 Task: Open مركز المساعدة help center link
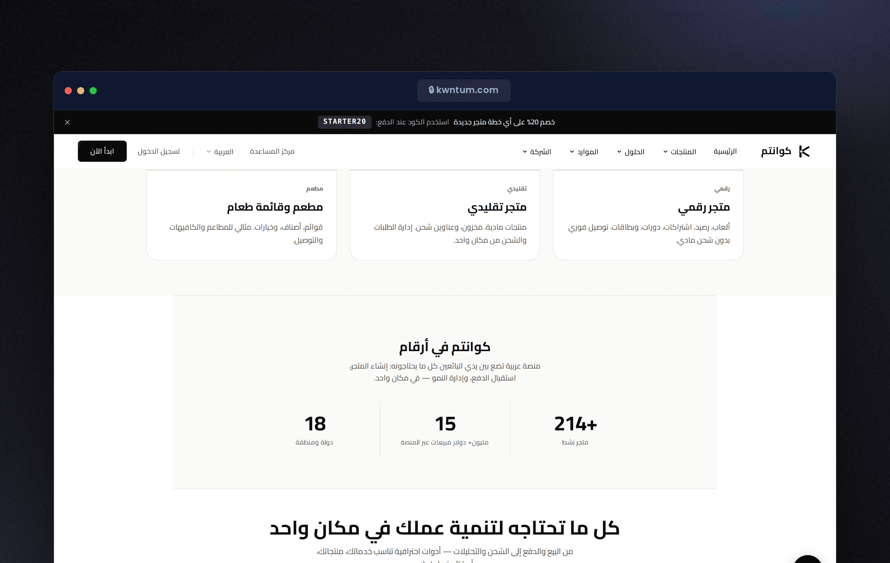coord(272,151)
